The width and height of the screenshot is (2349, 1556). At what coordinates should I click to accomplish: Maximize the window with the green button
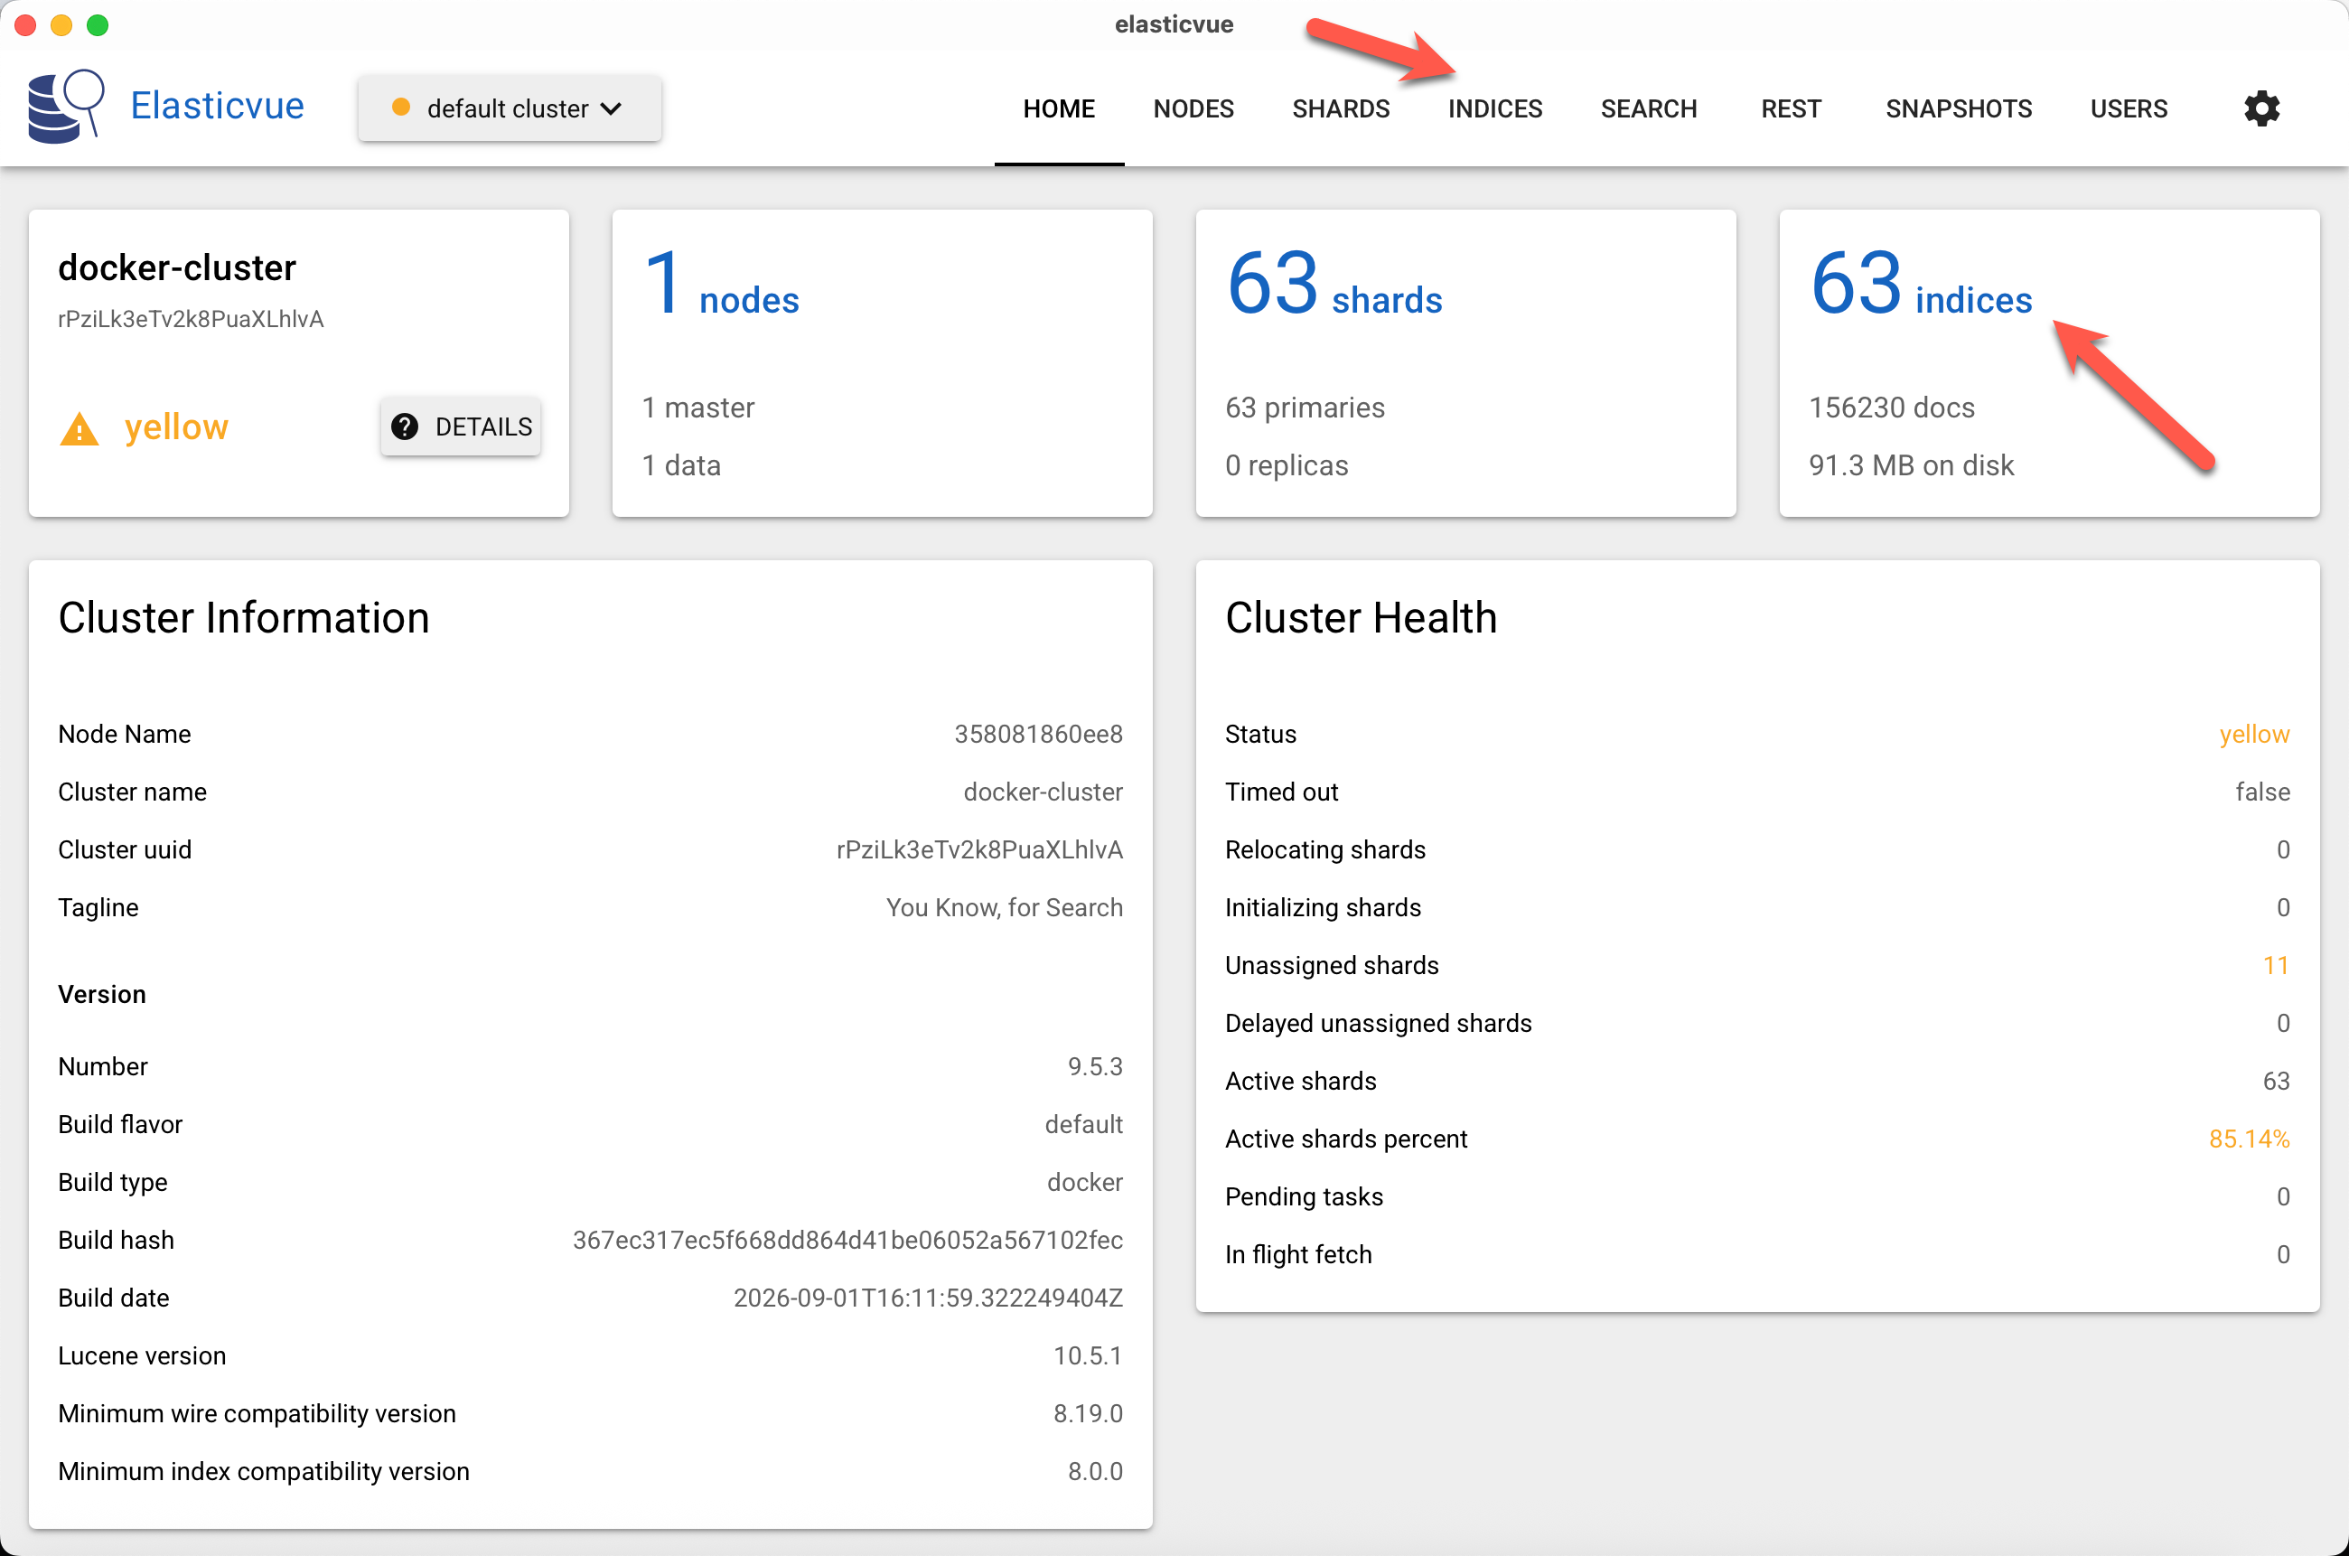(x=98, y=24)
